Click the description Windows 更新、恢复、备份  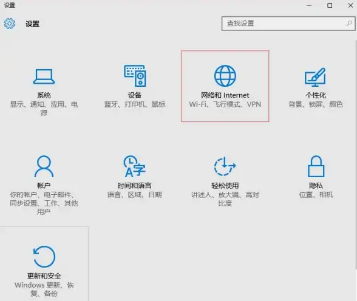pos(44,289)
